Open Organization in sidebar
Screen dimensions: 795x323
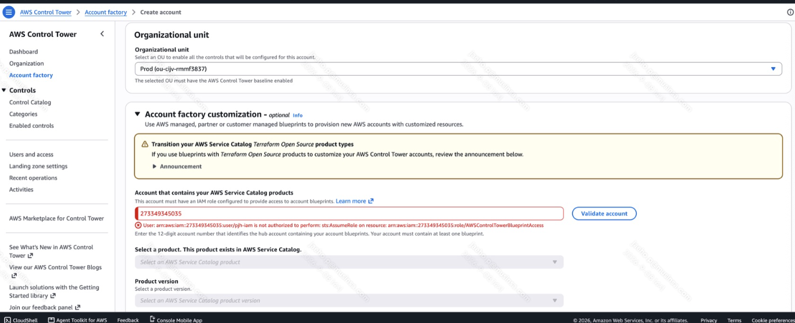pyautogui.click(x=26, y=63)
